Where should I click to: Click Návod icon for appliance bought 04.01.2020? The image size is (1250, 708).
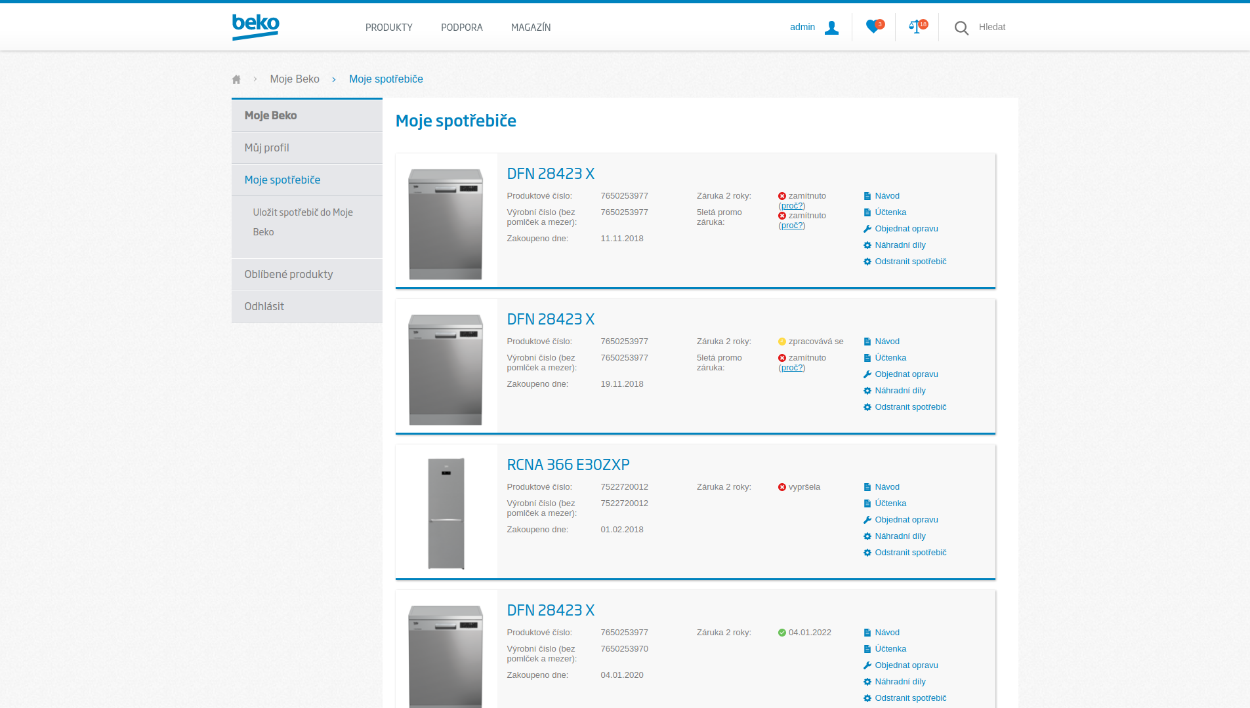coord(867,633)
